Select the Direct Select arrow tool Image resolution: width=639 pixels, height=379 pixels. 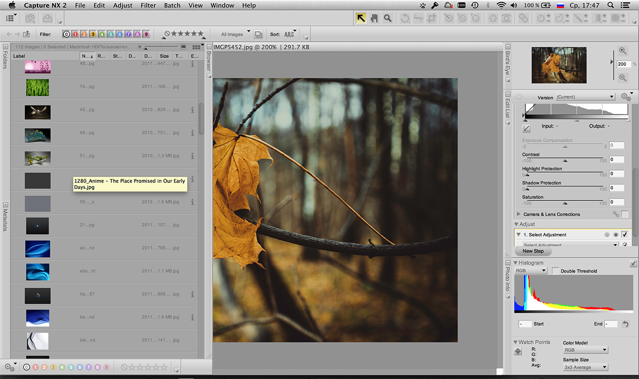[360, 18]
